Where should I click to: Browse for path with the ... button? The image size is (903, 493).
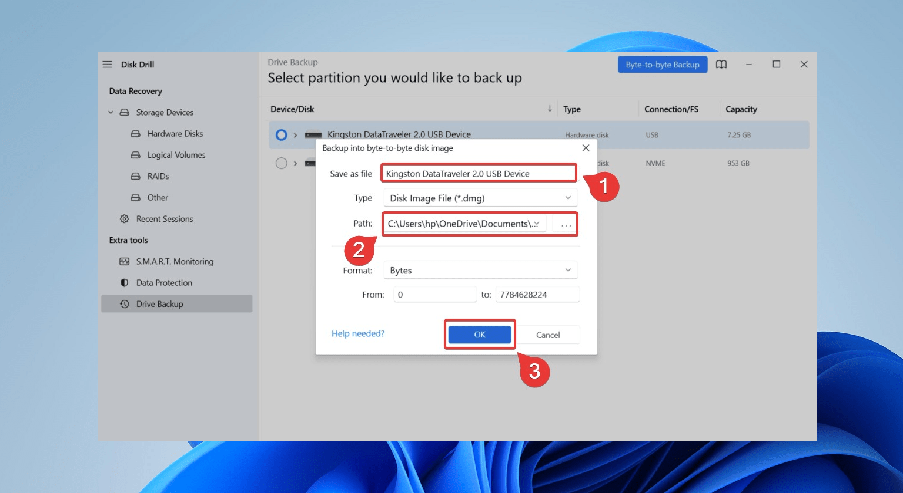click(566, 224)
